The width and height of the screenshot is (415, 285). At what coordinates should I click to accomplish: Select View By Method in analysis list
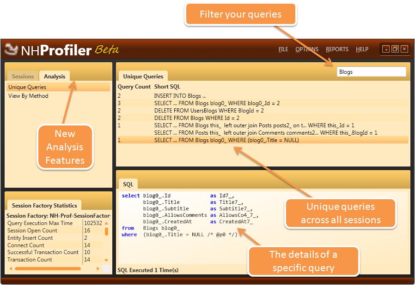coord(28,96)
